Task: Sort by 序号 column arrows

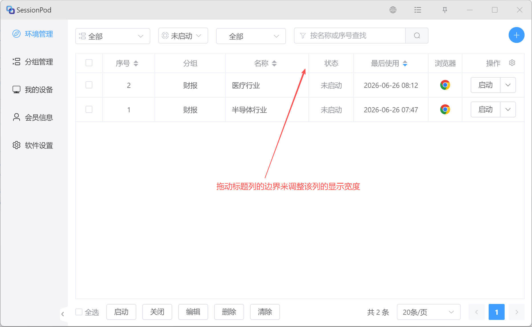Action: [136, 63]
